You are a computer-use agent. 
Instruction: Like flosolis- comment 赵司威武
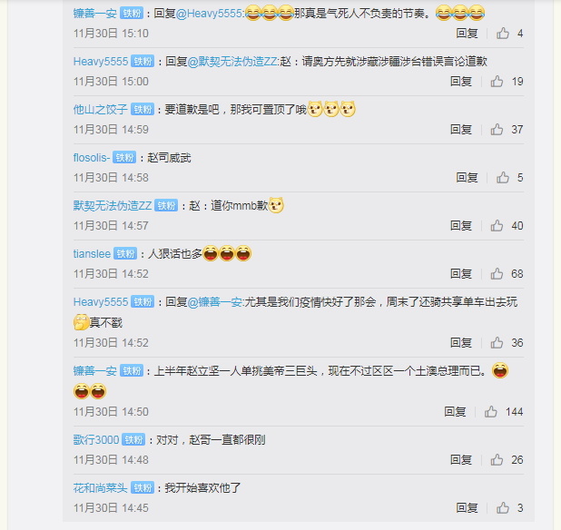503,177
